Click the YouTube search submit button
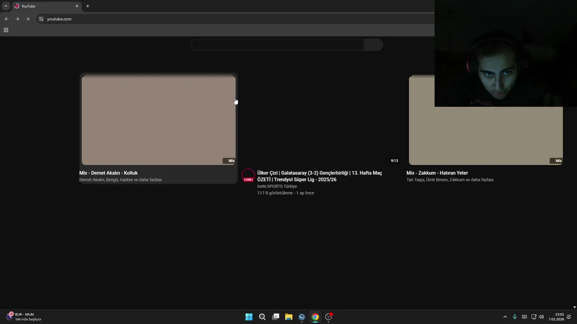 pos(373,45)
